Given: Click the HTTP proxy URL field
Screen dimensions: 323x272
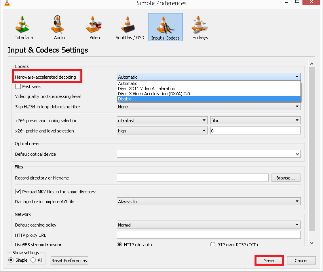Looking at the screenshot, I should coord(209,235).
